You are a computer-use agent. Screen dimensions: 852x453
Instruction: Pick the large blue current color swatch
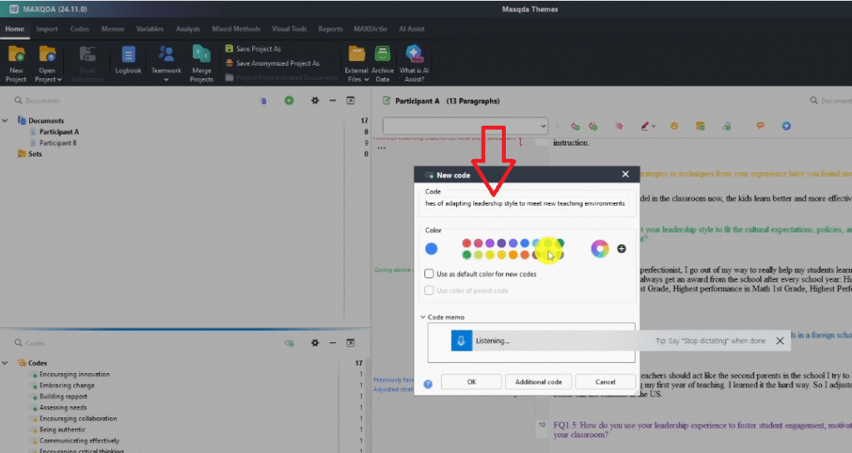click(x=431, y=248)
